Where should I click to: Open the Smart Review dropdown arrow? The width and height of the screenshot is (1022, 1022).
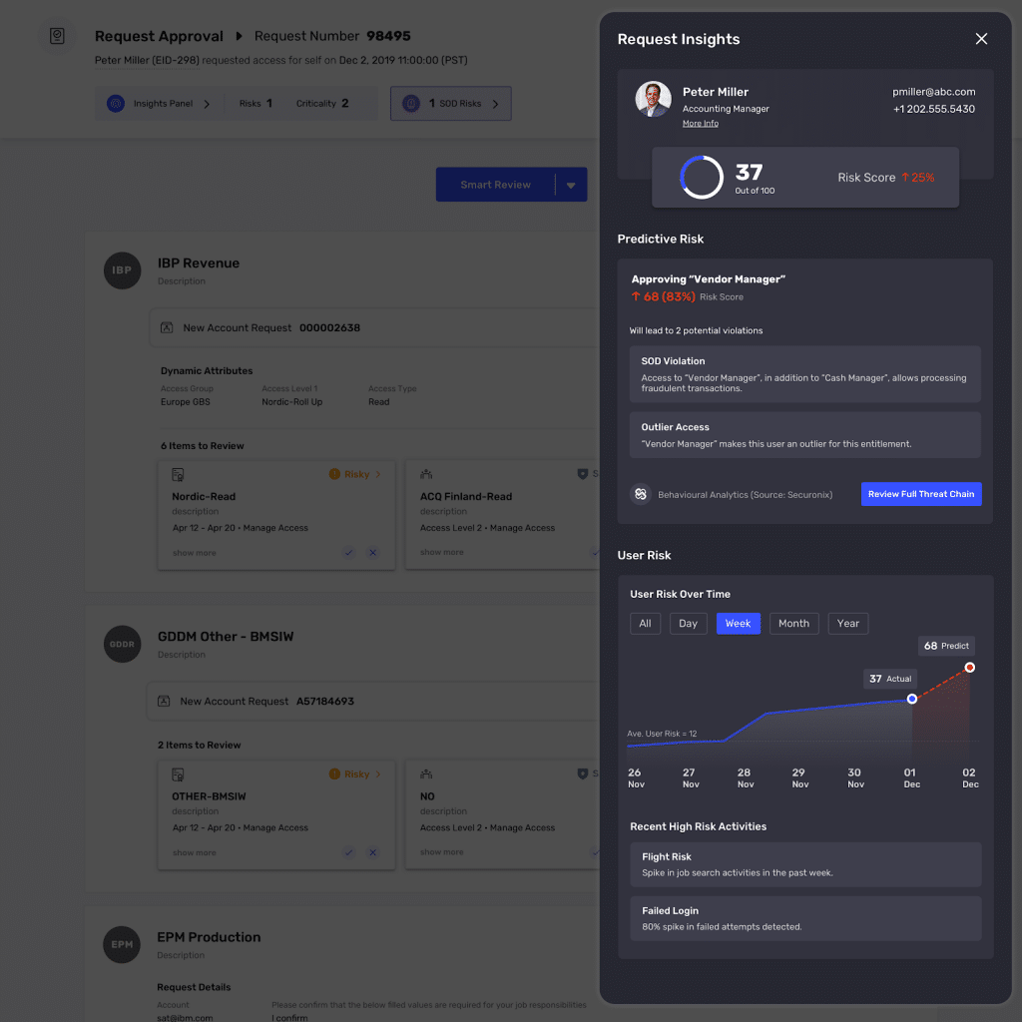pos(571,185)
